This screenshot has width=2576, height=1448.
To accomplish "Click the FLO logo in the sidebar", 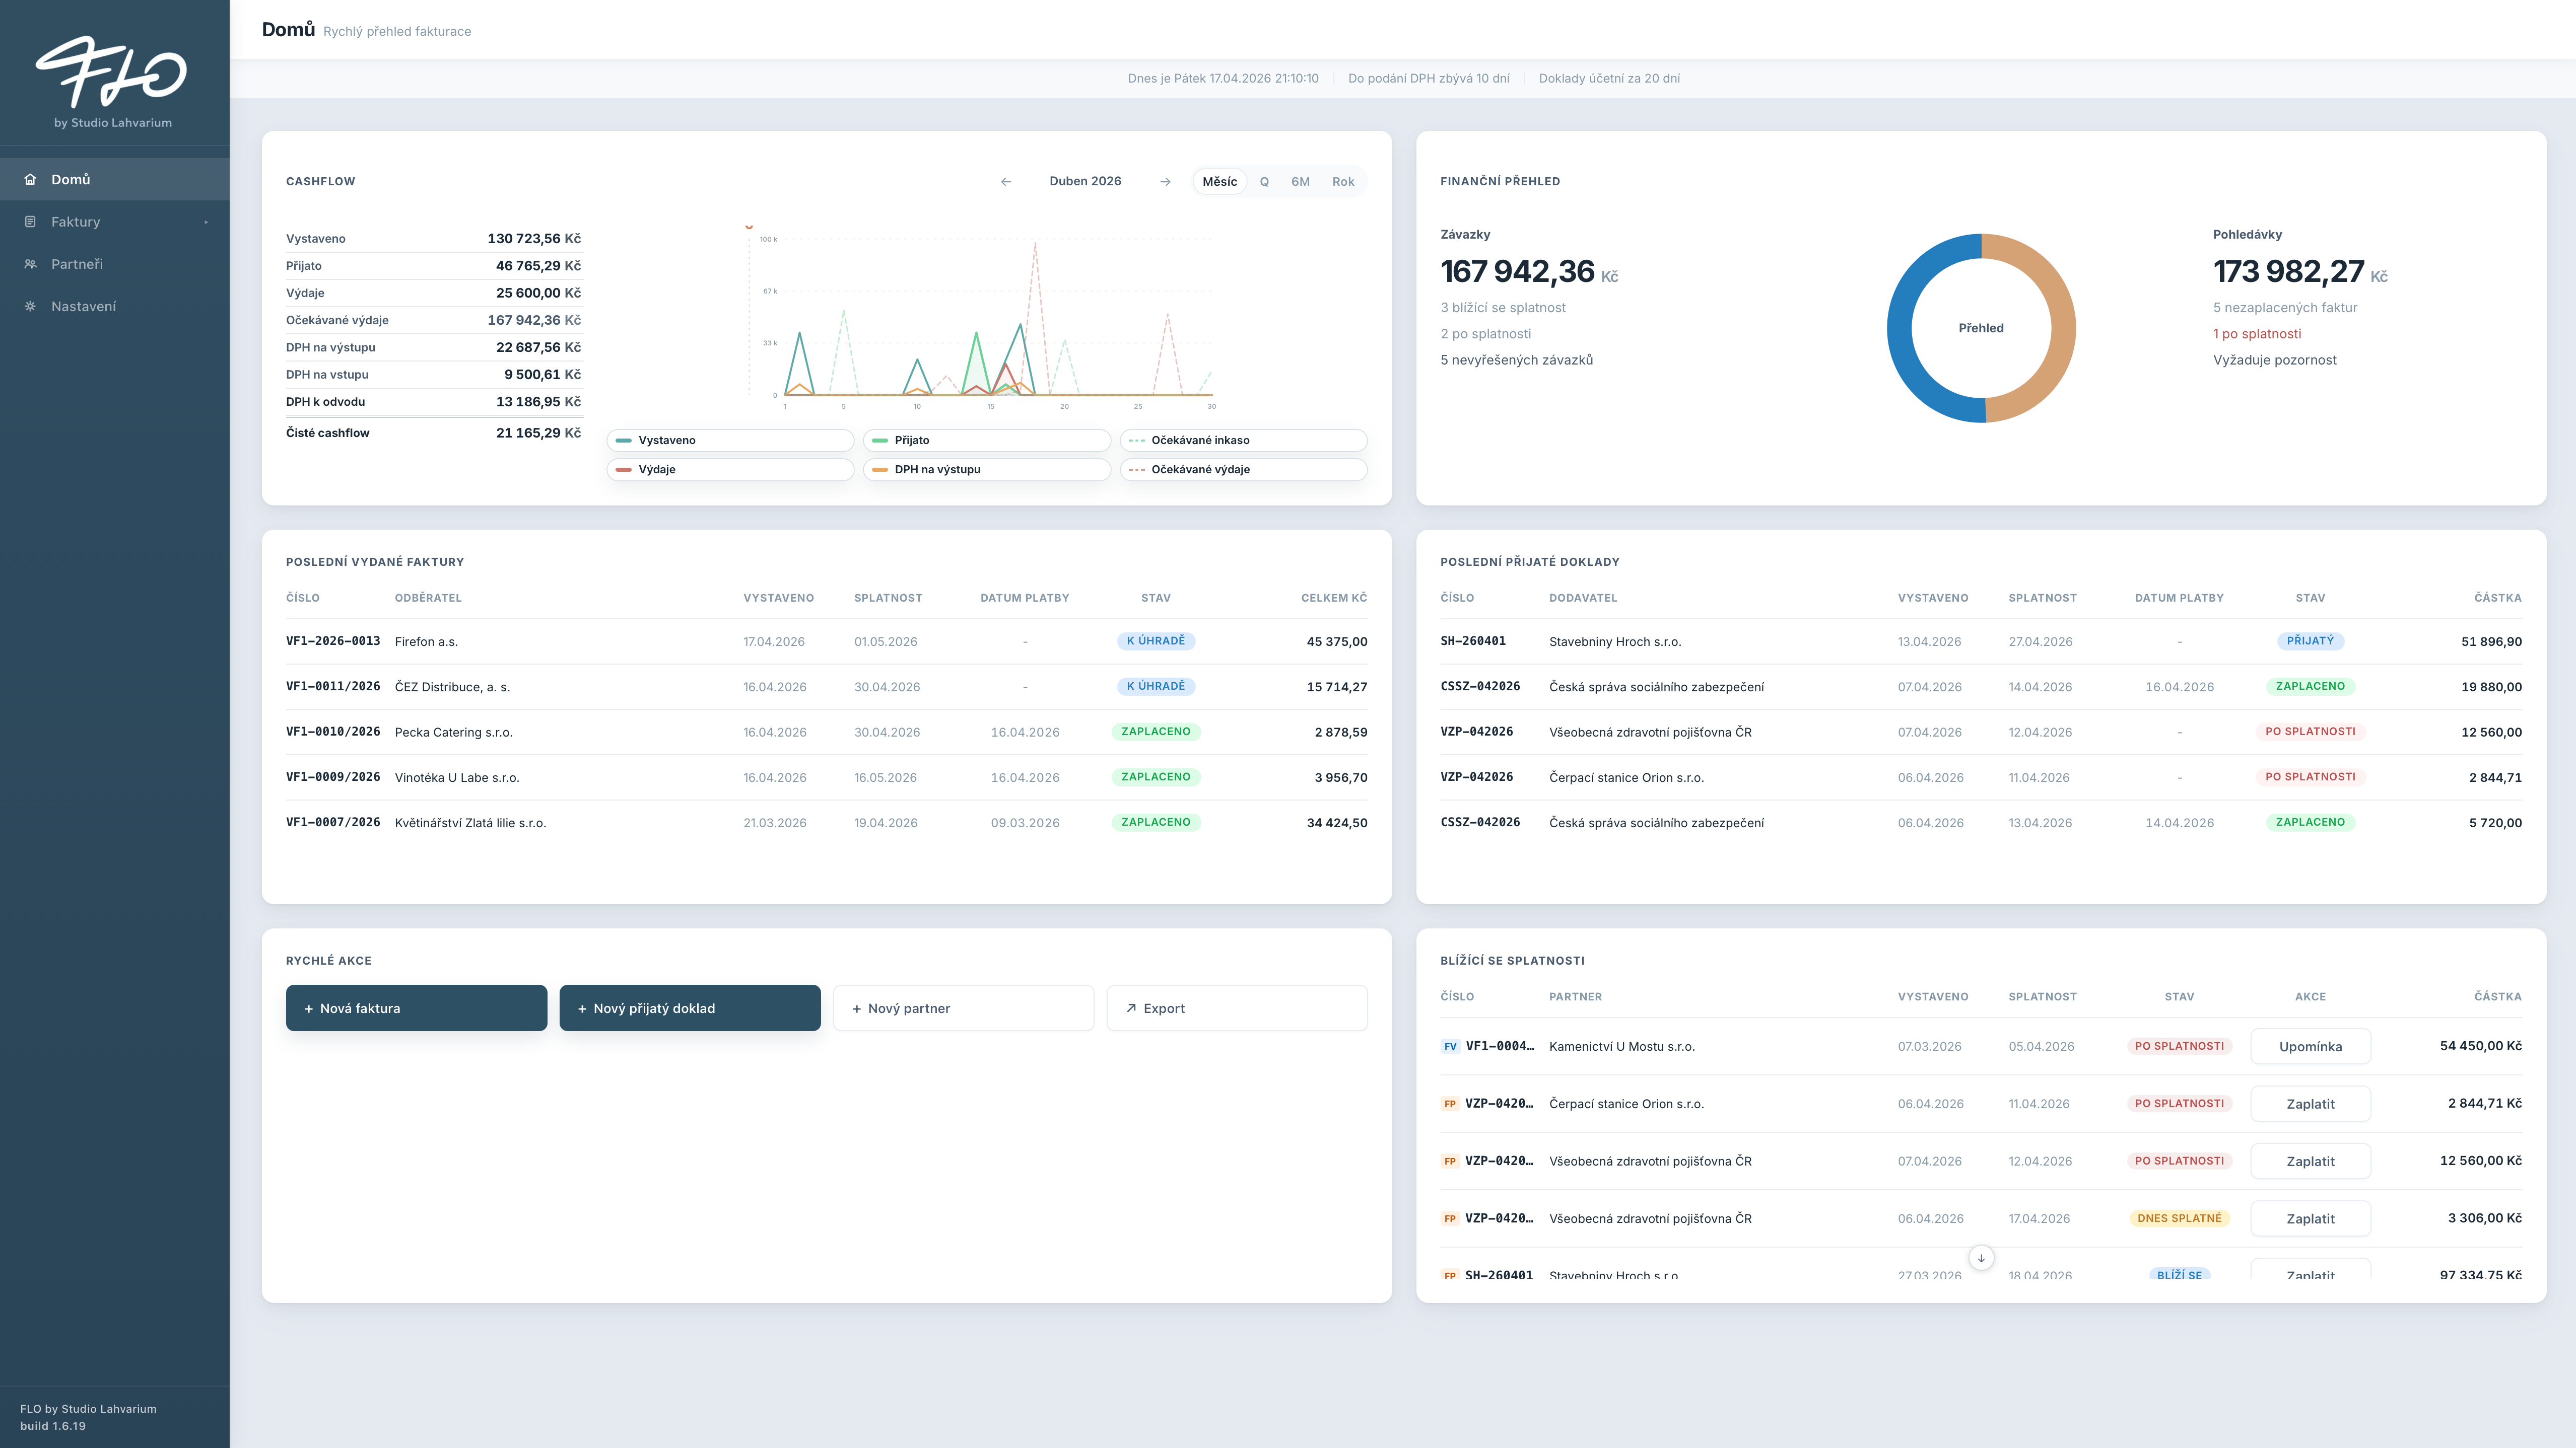I will (112, 72).
